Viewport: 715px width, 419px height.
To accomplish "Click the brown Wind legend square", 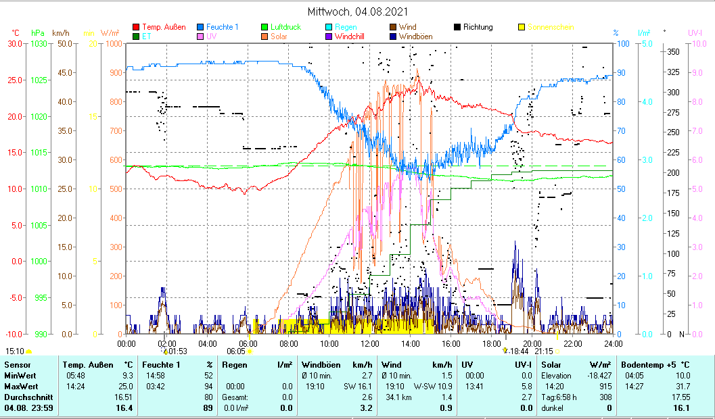I will [393, 28].
